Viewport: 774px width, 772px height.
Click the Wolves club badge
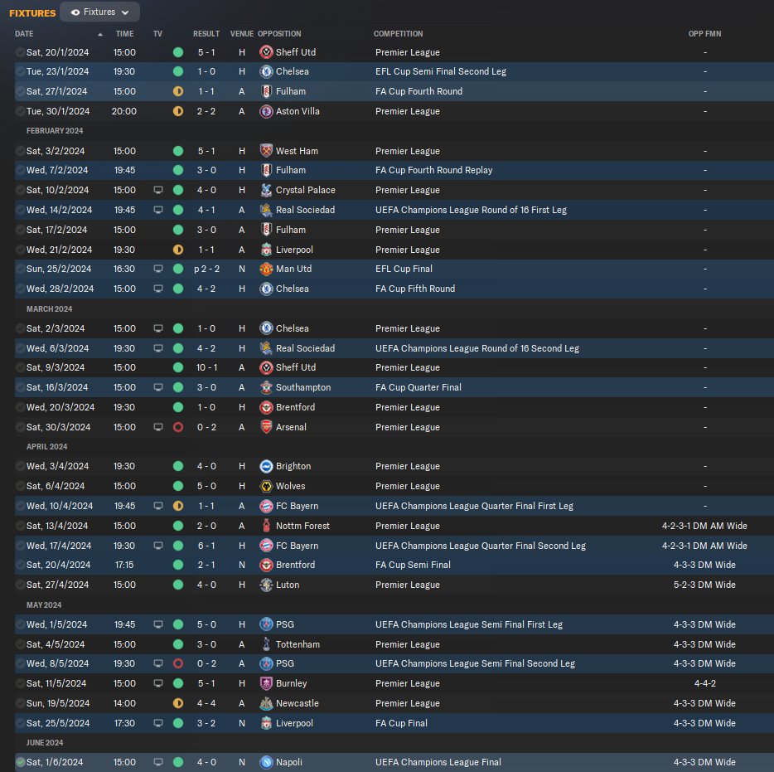point(266,486)
